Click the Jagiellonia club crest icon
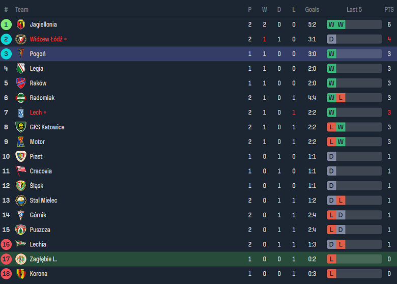Screen dimensions: 397x284 (21, 24)
